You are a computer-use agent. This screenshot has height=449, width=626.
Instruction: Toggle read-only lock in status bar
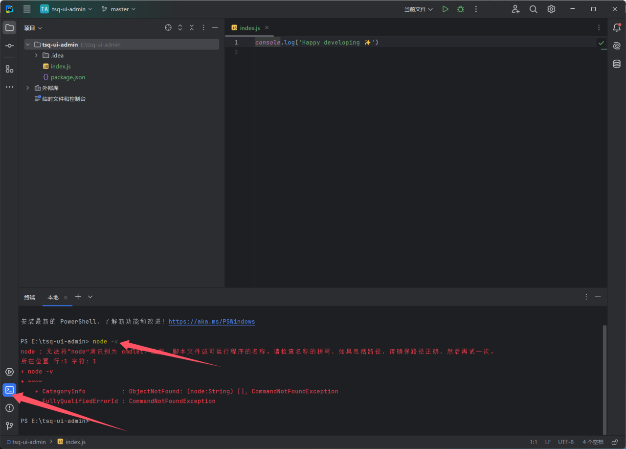click(615, 442)
